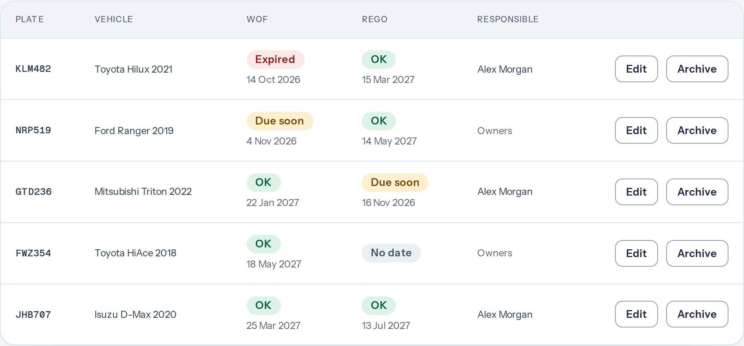Click vehicle name Mitsubishi Triton 2022
Image resolution: width=744 pixels, height=346 pixels.
point(143,192)
